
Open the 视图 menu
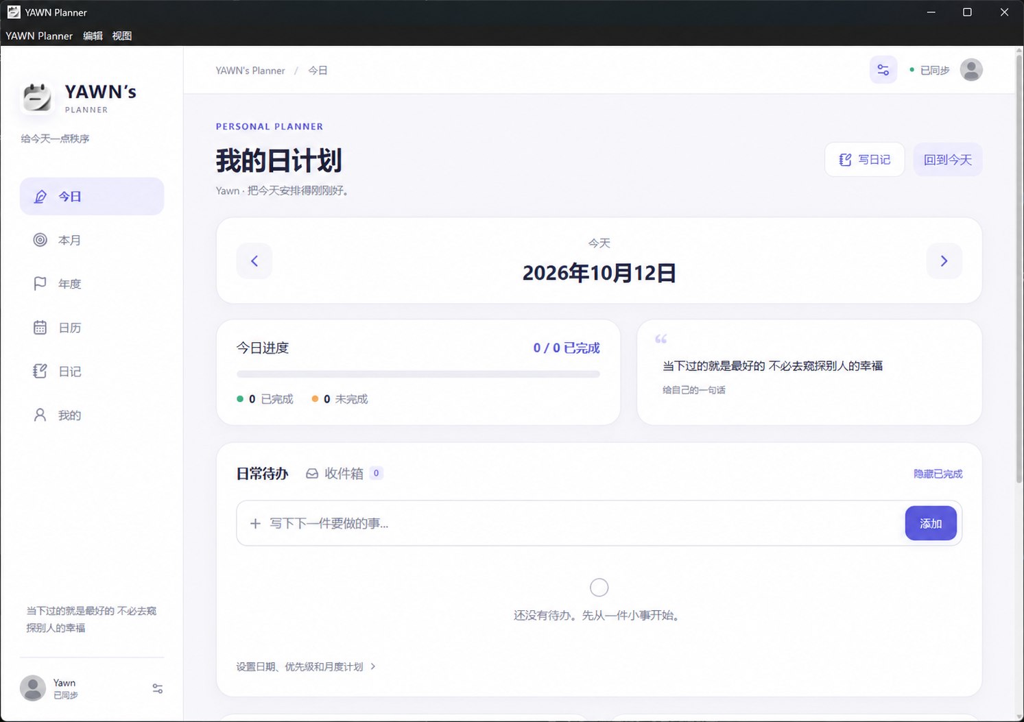click(122, 36)
